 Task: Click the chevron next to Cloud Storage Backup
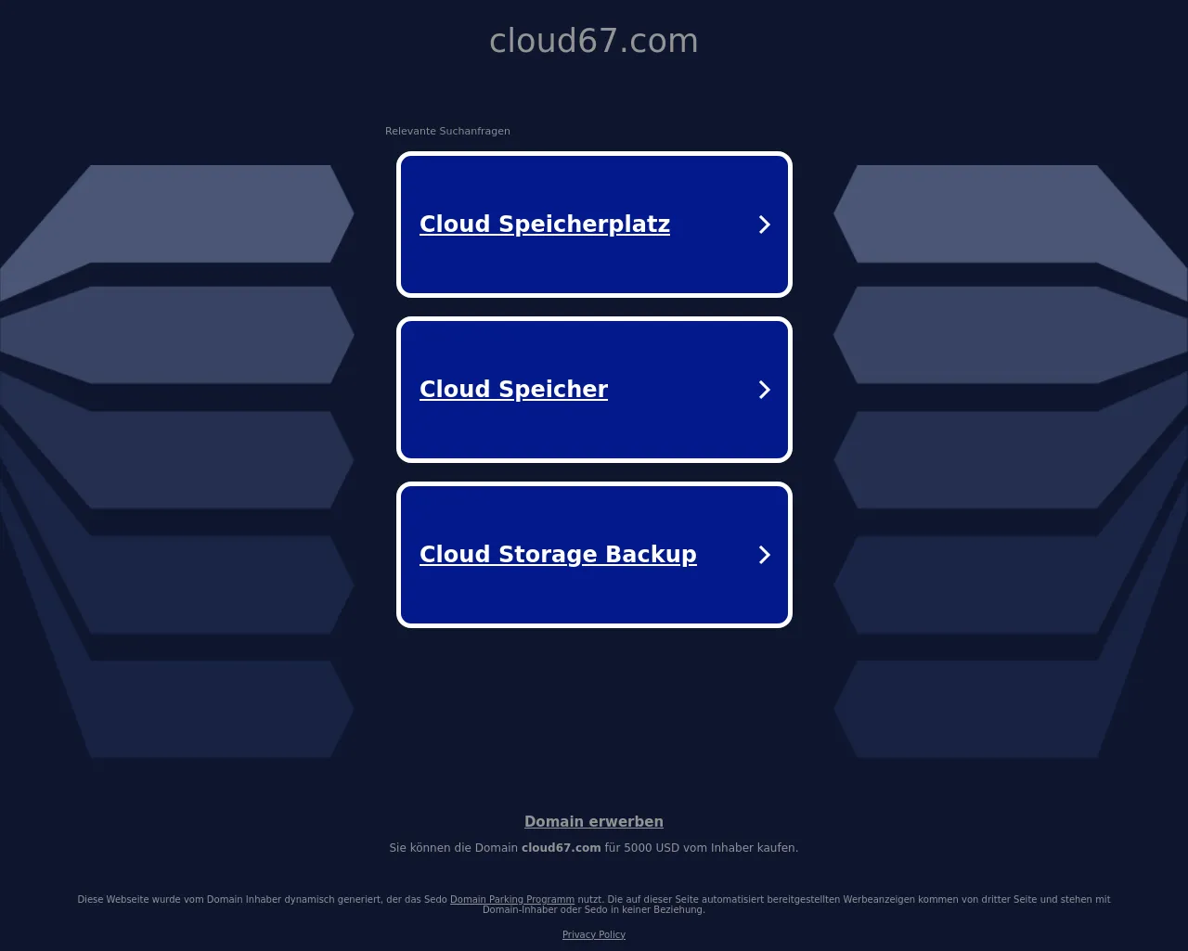[x=765, y=555]
